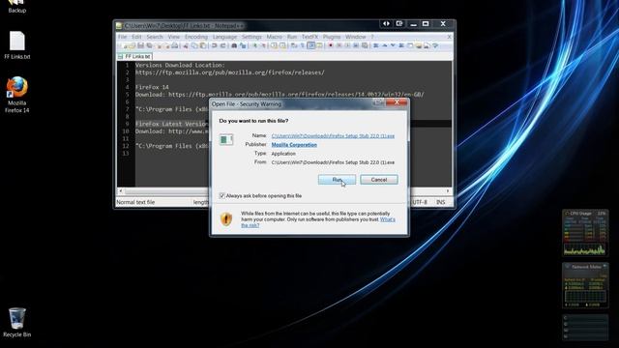Viewport: 619px width, 348px height.
Task: Open the Search menu
Action: coord(155,37)
